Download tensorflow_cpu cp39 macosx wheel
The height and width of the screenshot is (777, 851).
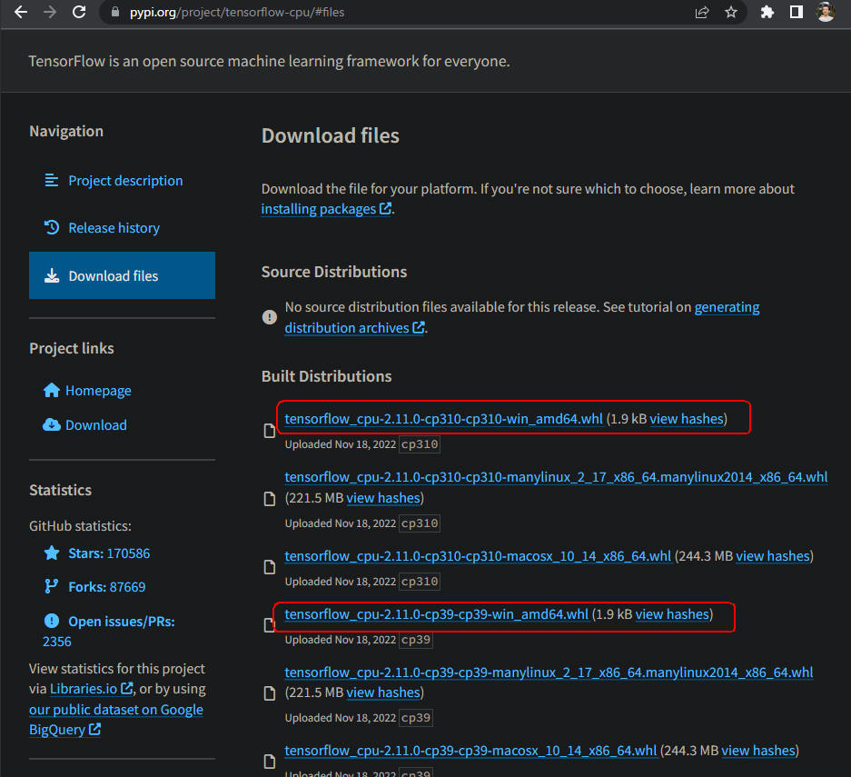tap(470, 751)
